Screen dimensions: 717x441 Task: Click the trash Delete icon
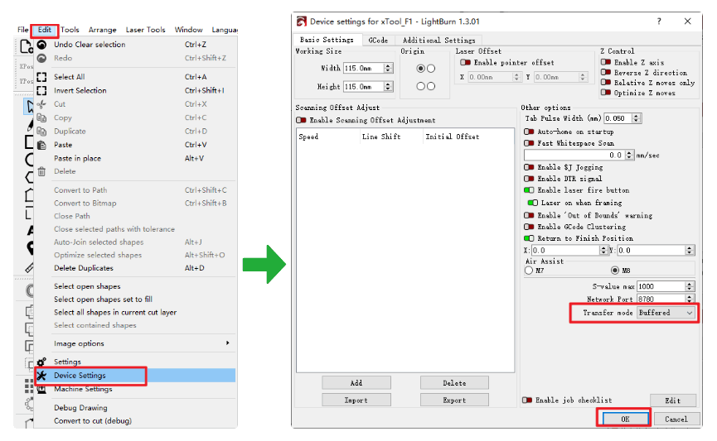pos(41,171)
